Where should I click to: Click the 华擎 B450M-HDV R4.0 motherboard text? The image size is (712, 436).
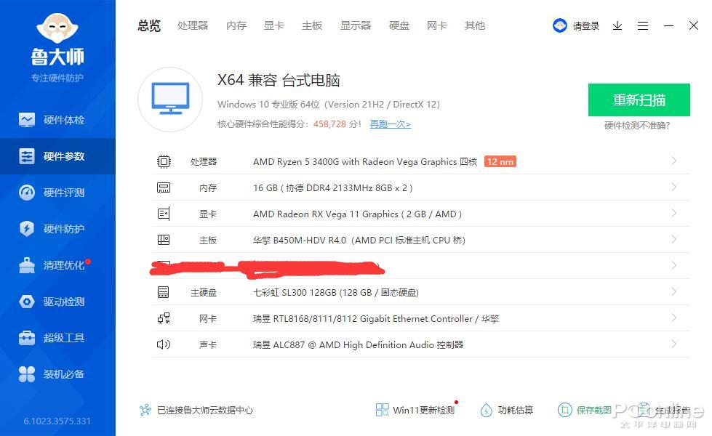click(x=359, y=240)
